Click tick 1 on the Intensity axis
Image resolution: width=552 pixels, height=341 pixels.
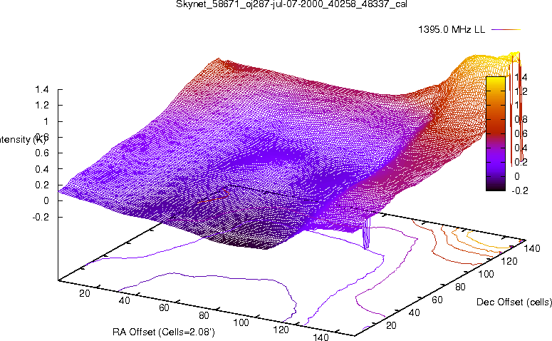tap(46, 121)
